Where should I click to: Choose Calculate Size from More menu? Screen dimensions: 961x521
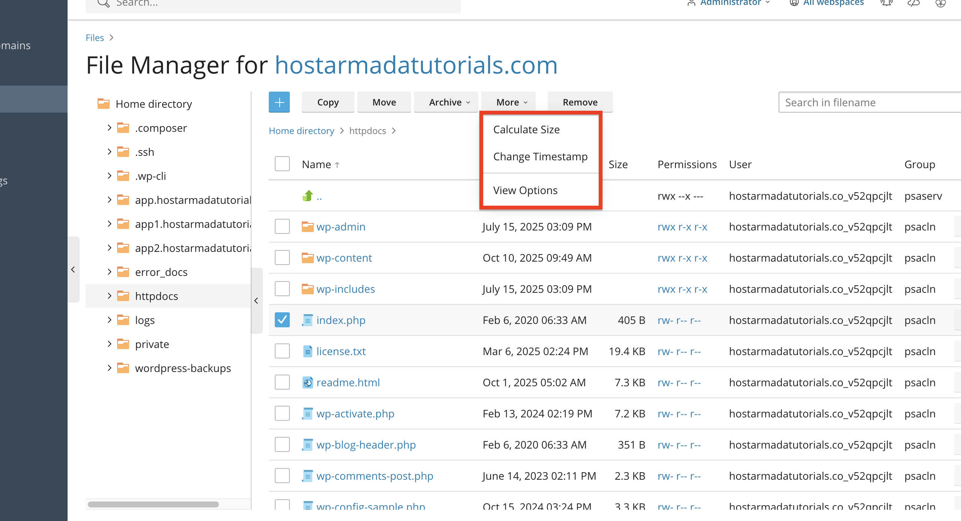(526, 129)
